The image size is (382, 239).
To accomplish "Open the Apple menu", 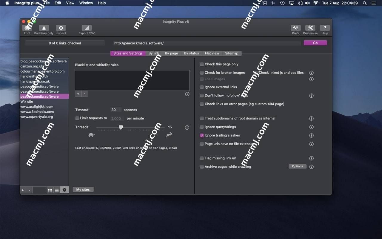I will 7,3.
